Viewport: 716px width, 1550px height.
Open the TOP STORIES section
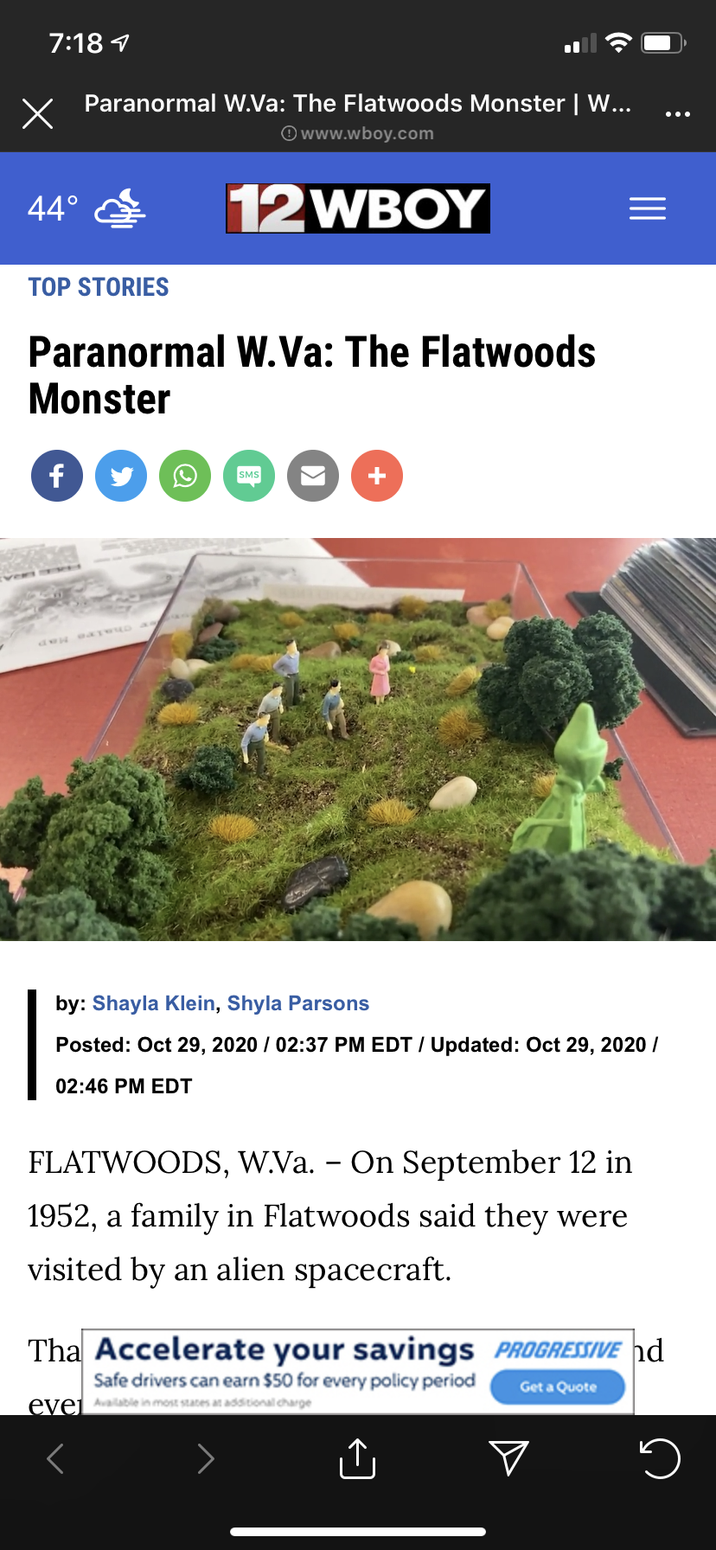tap(99, 287)
